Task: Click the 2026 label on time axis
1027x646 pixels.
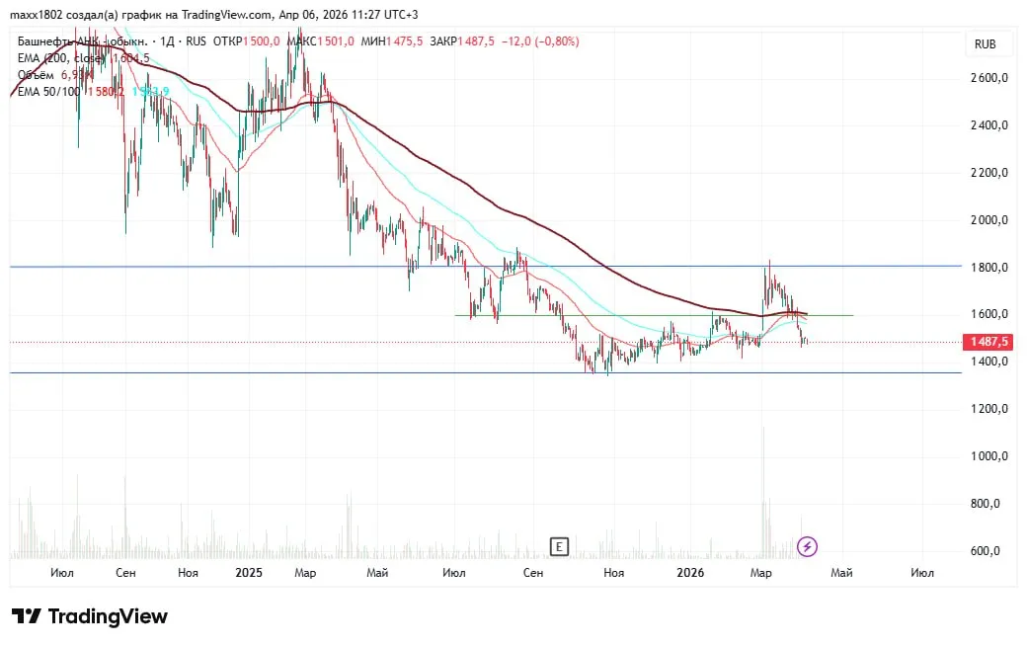Action: click(690, 573)
